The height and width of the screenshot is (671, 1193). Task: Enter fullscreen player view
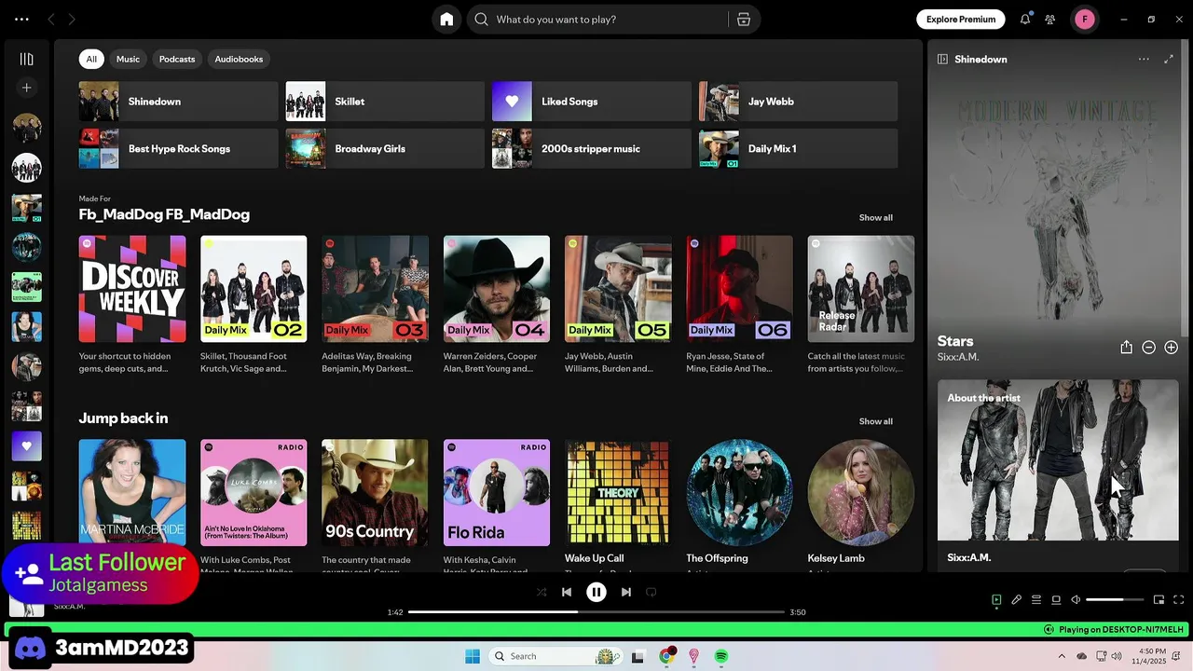click(1179, 600)
